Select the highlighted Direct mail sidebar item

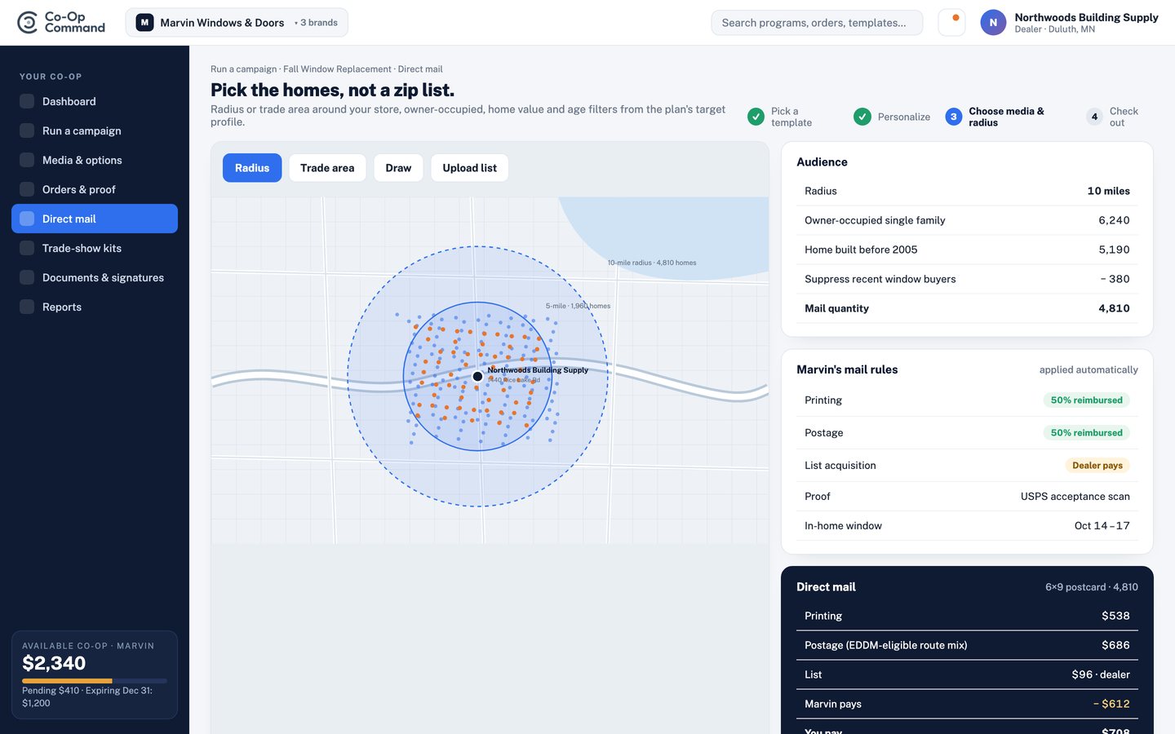pos(95,219)
